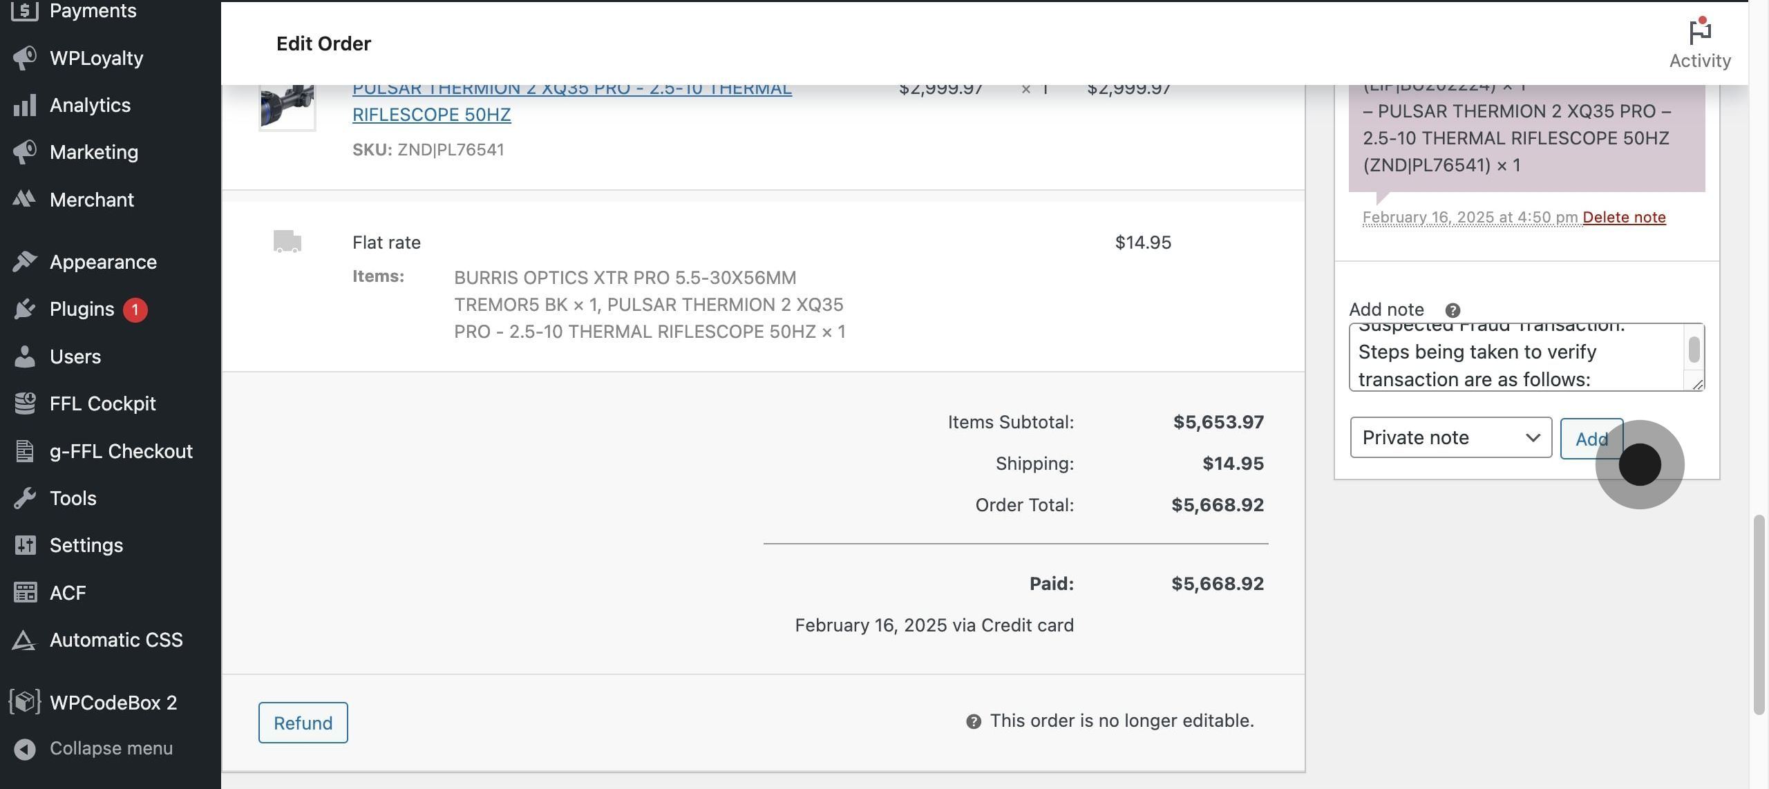
Task: Click the order not editable help icon
Action: point(974,722)
